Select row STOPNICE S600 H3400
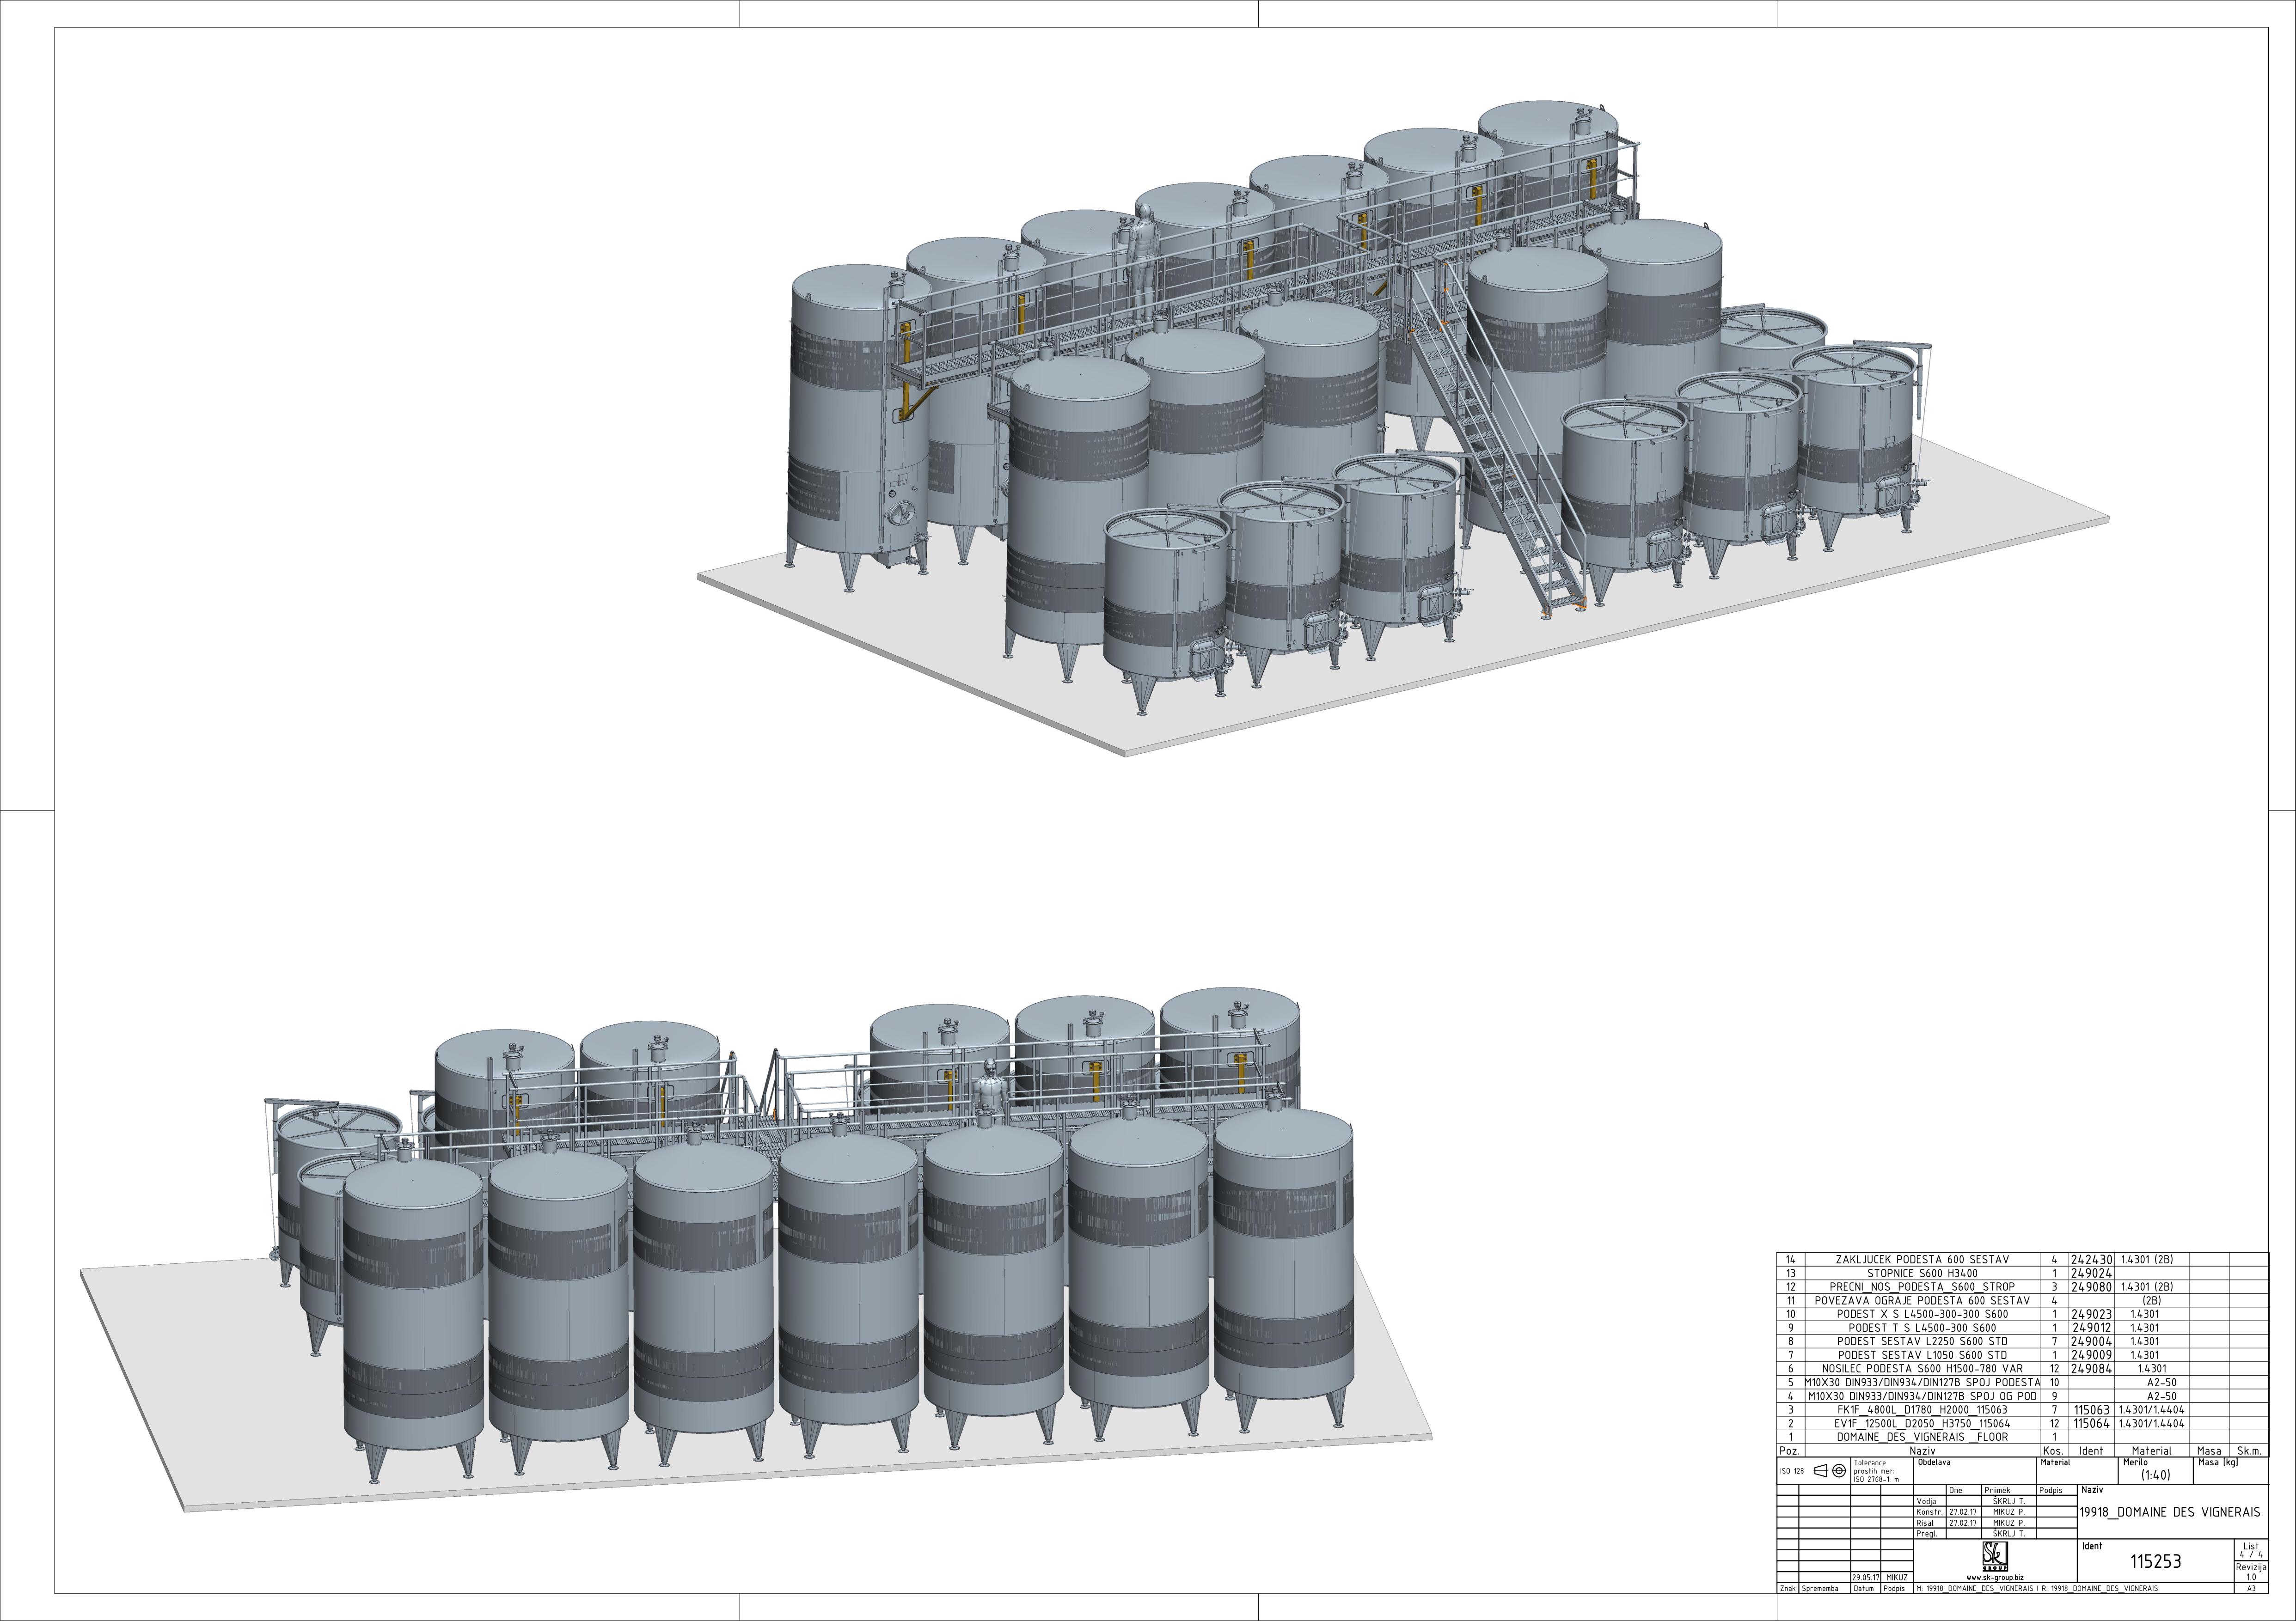Viewport: 2296px width, 1621px height. (x=2022, y=1273)
